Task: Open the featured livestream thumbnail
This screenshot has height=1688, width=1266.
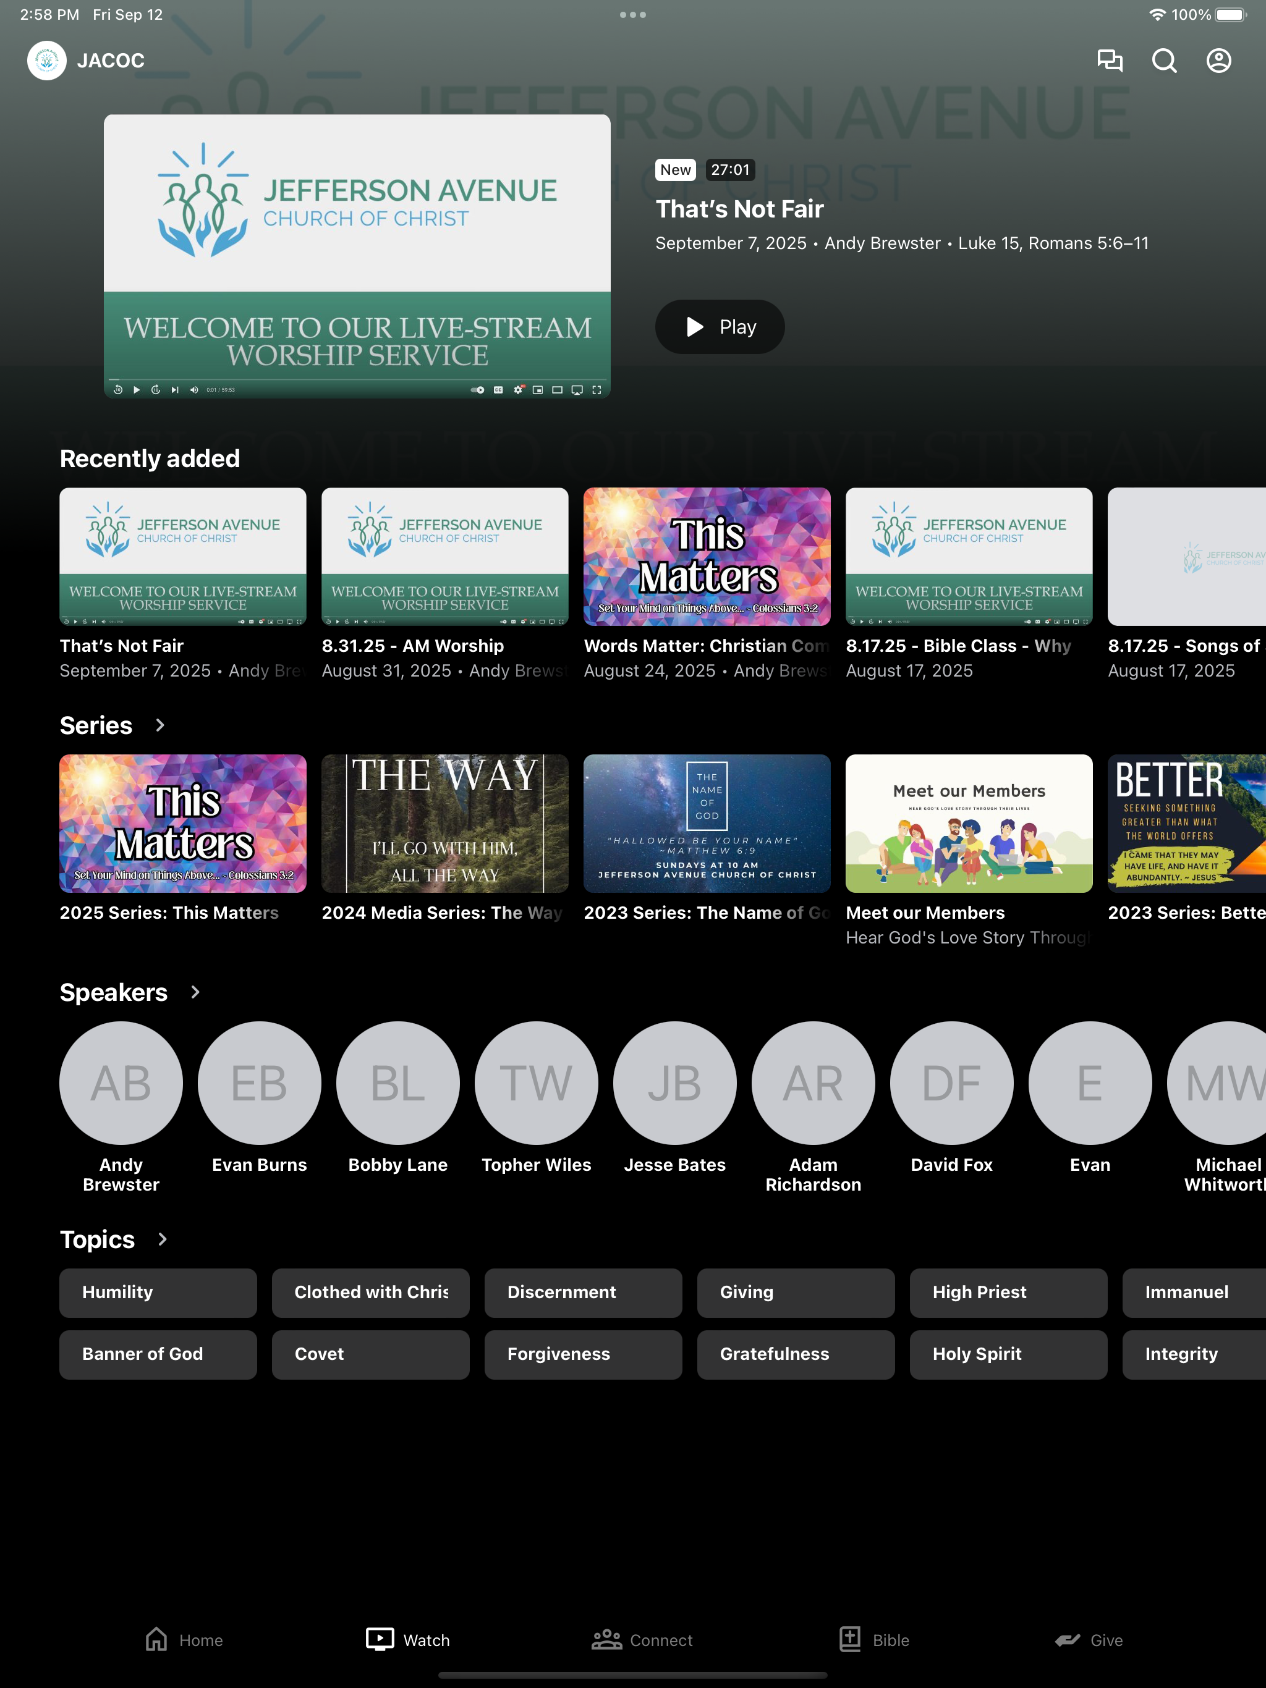Action: [357, 256]
